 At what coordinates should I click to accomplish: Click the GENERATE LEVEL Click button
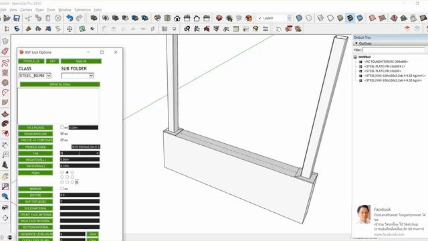click(x=92, y=234)
